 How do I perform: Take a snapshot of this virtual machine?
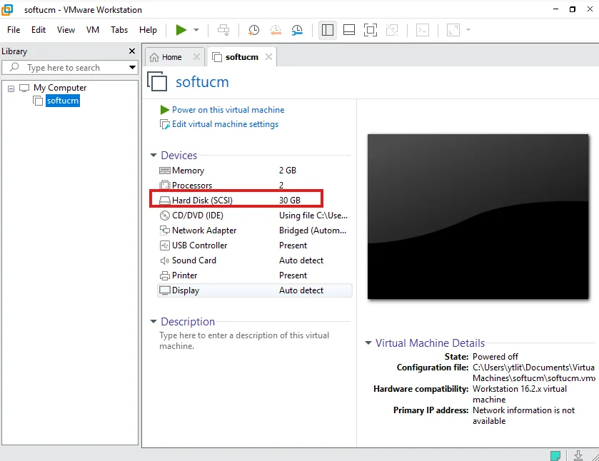[x=253, y=30]
